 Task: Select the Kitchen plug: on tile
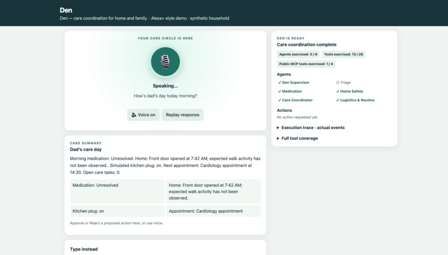[117, 211]
